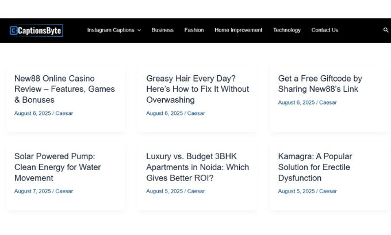Open the search magnifier icon
The width and height of the screenshot is (391, 235).
pyautogui.click(x=385, y=30)
